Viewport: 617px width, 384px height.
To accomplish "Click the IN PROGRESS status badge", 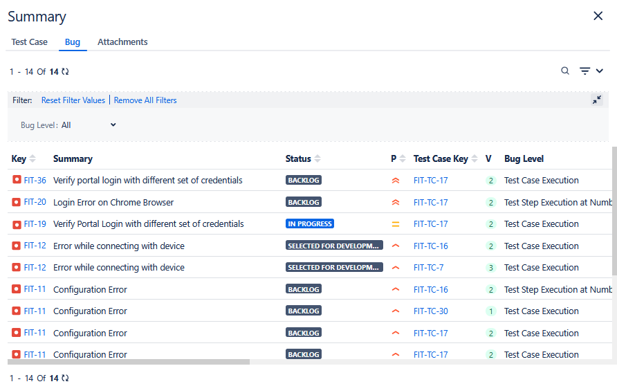I will tap(310, 224).
